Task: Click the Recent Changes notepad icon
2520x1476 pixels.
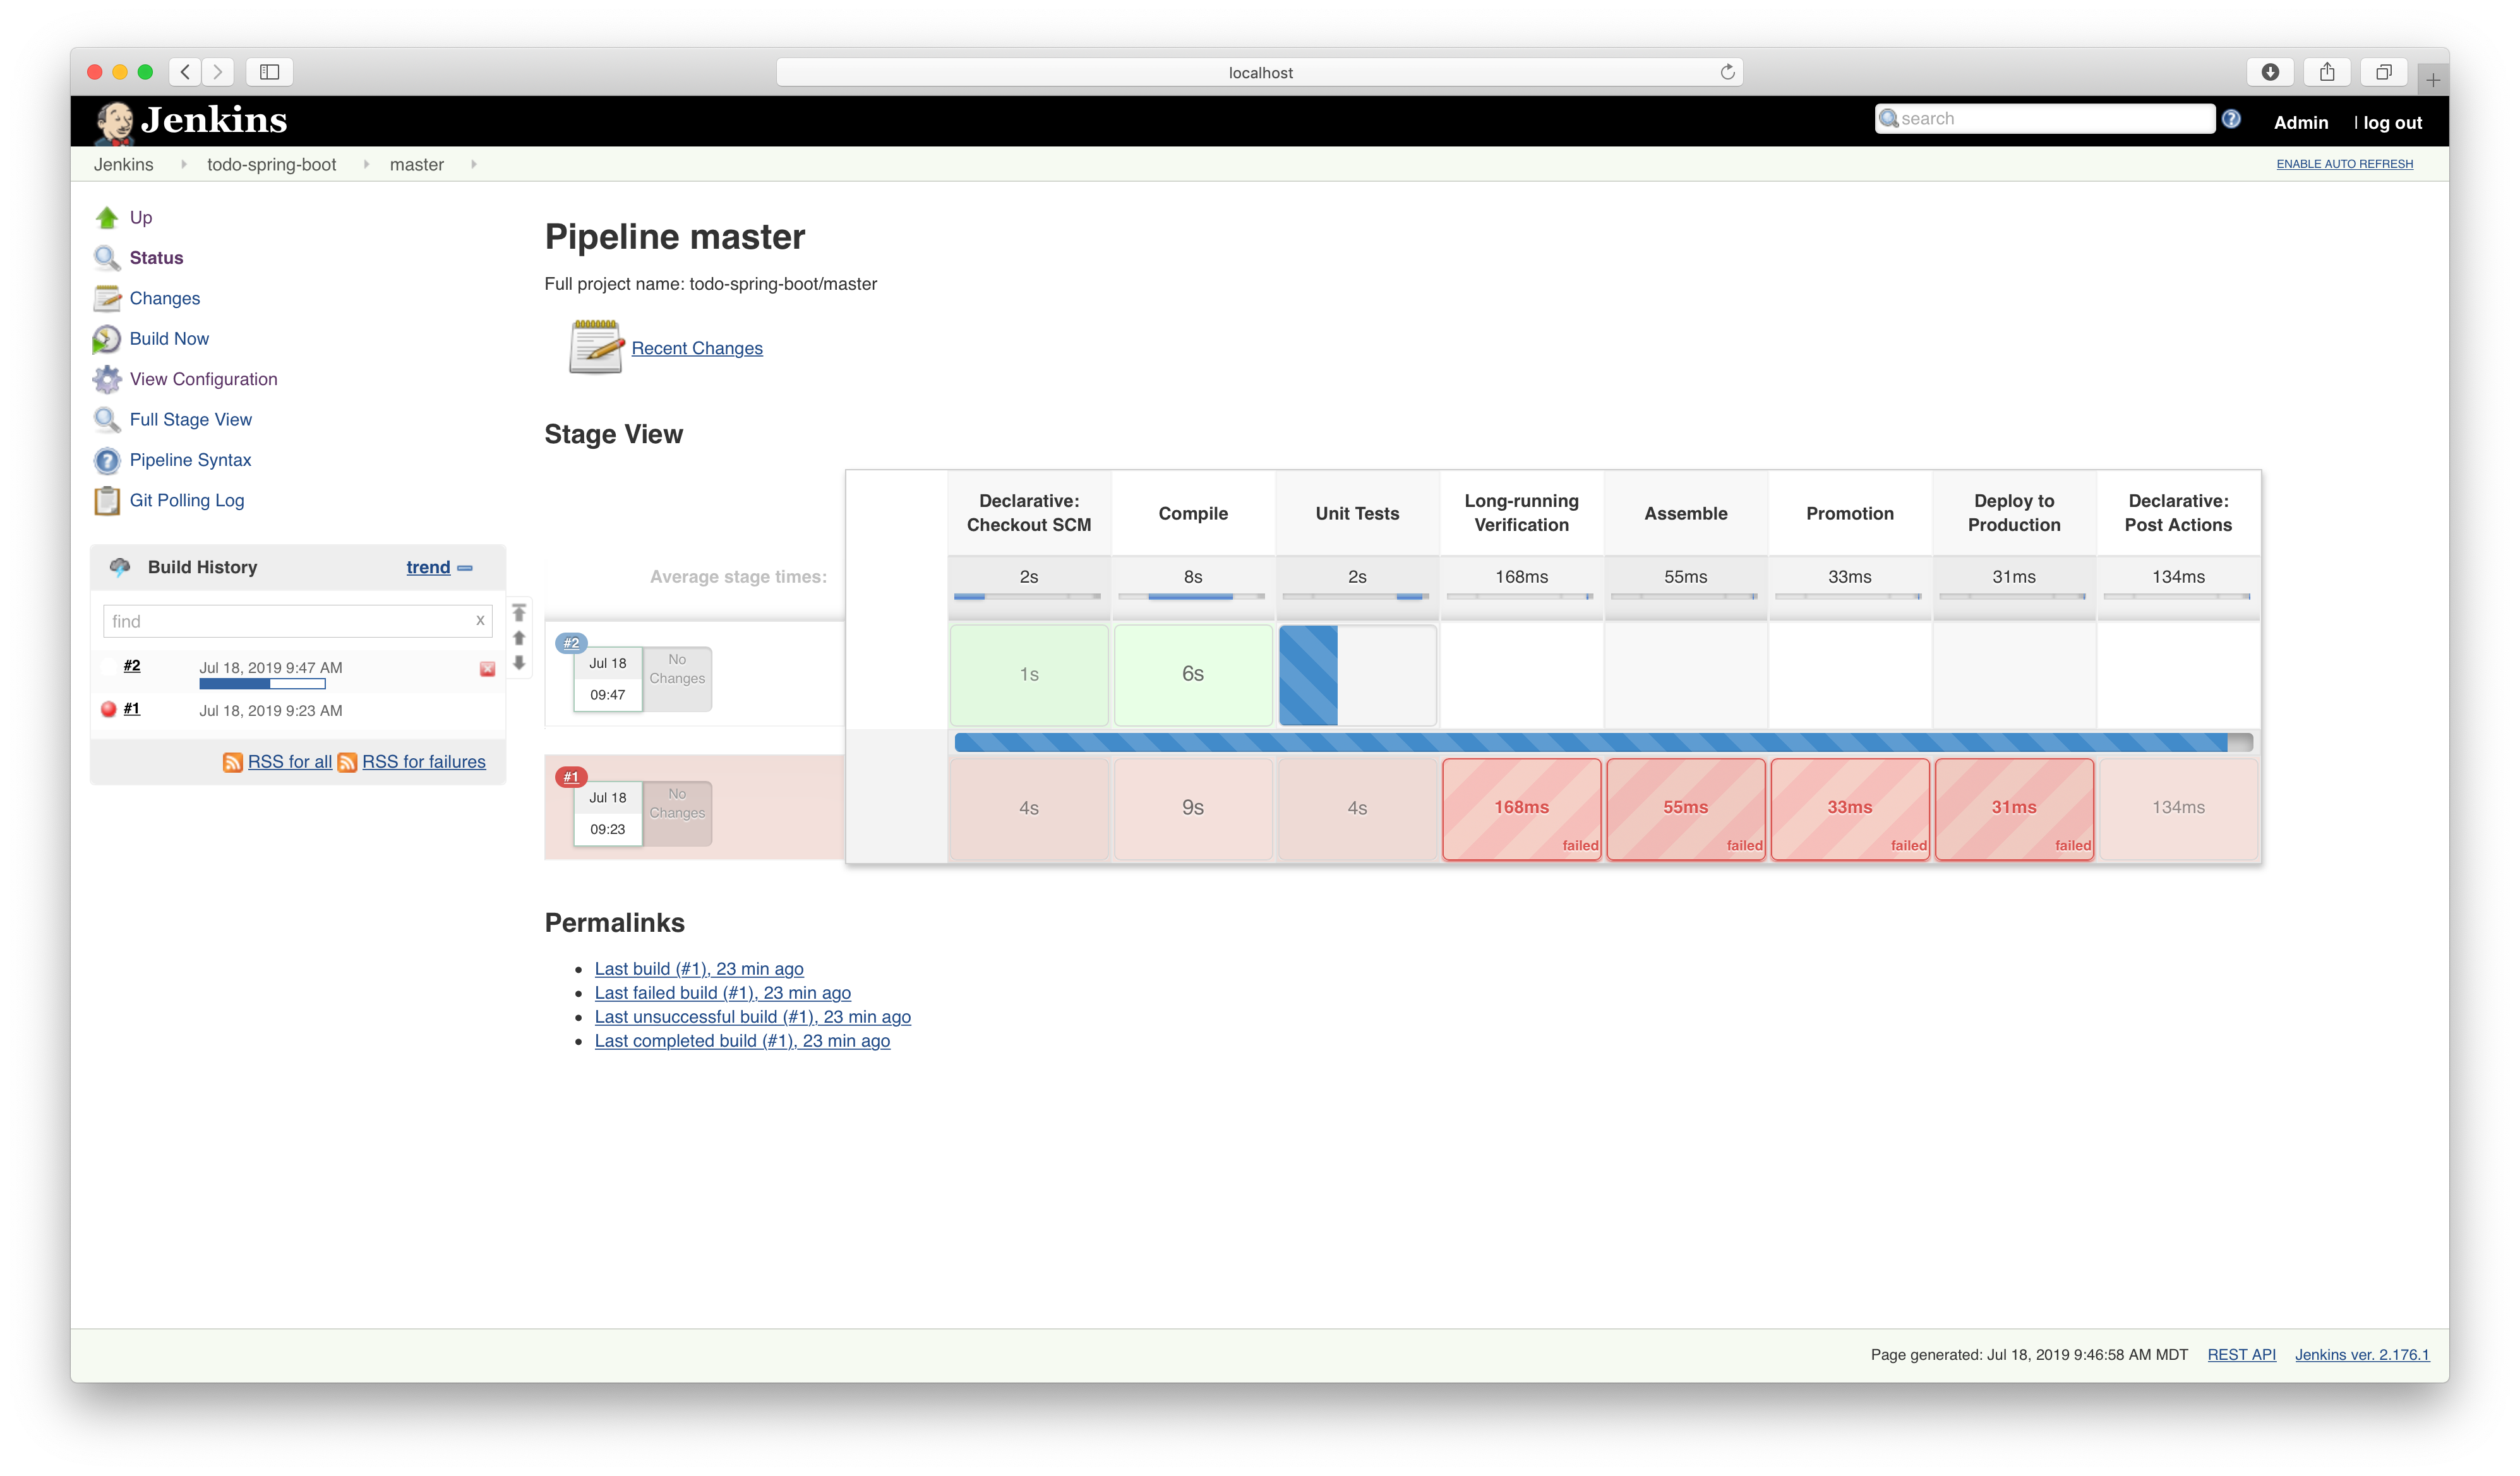Action: (595, 347)
